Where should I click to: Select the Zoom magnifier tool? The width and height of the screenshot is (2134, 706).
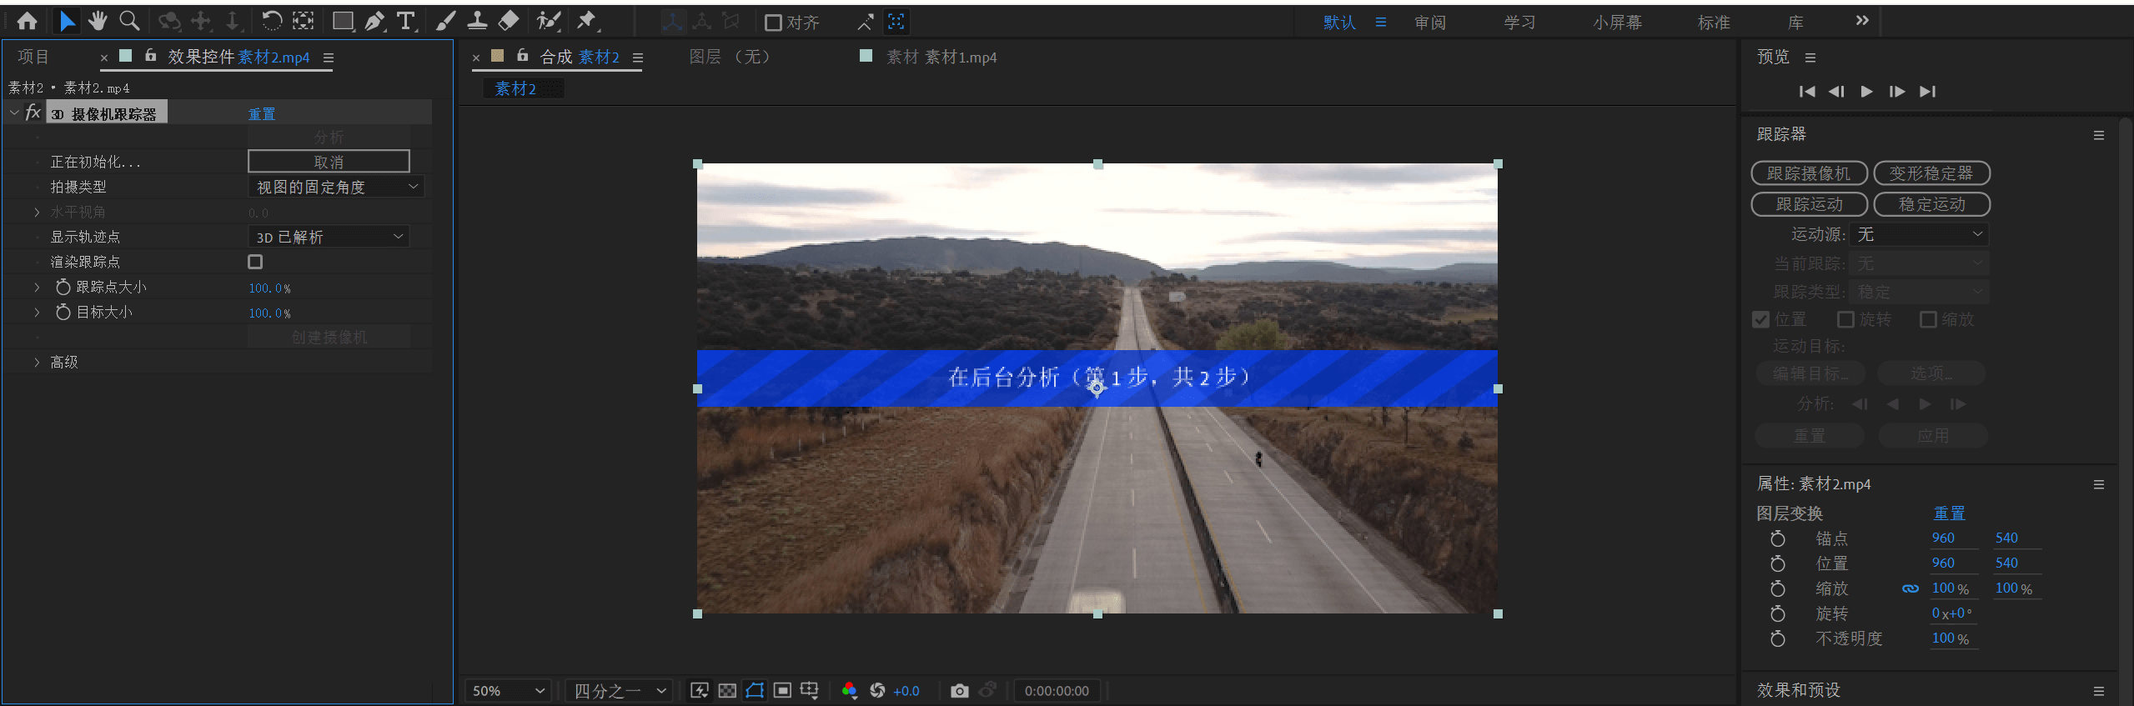click(129, 21)
